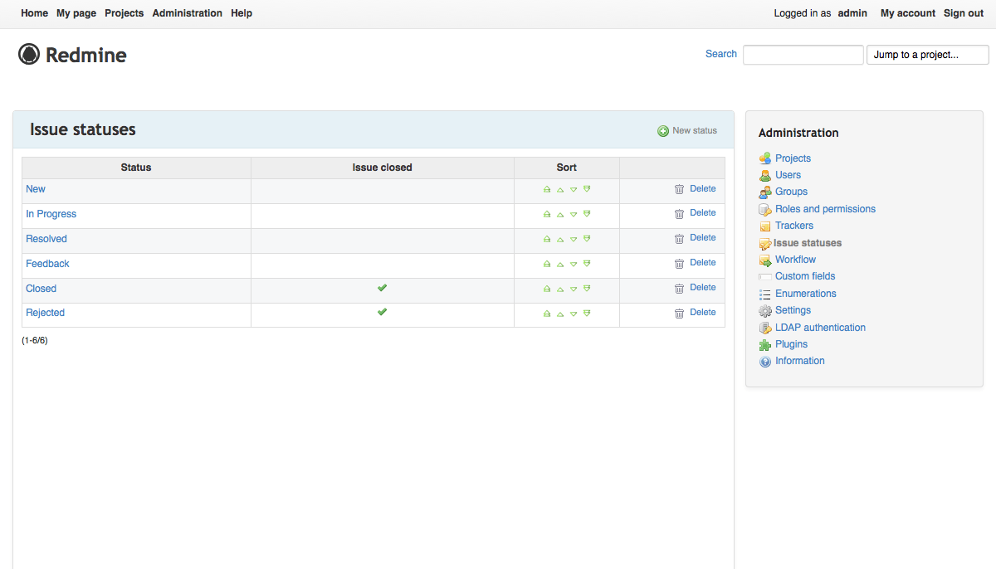Move Closed status up one

[560, 289]
